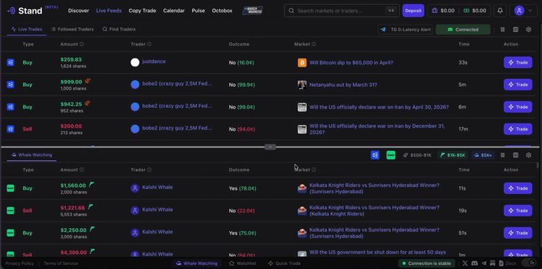This screenshot has height=269, width=542.
Task: Toggle the $500-$1K size filter
Action: [x=417, y=156]
